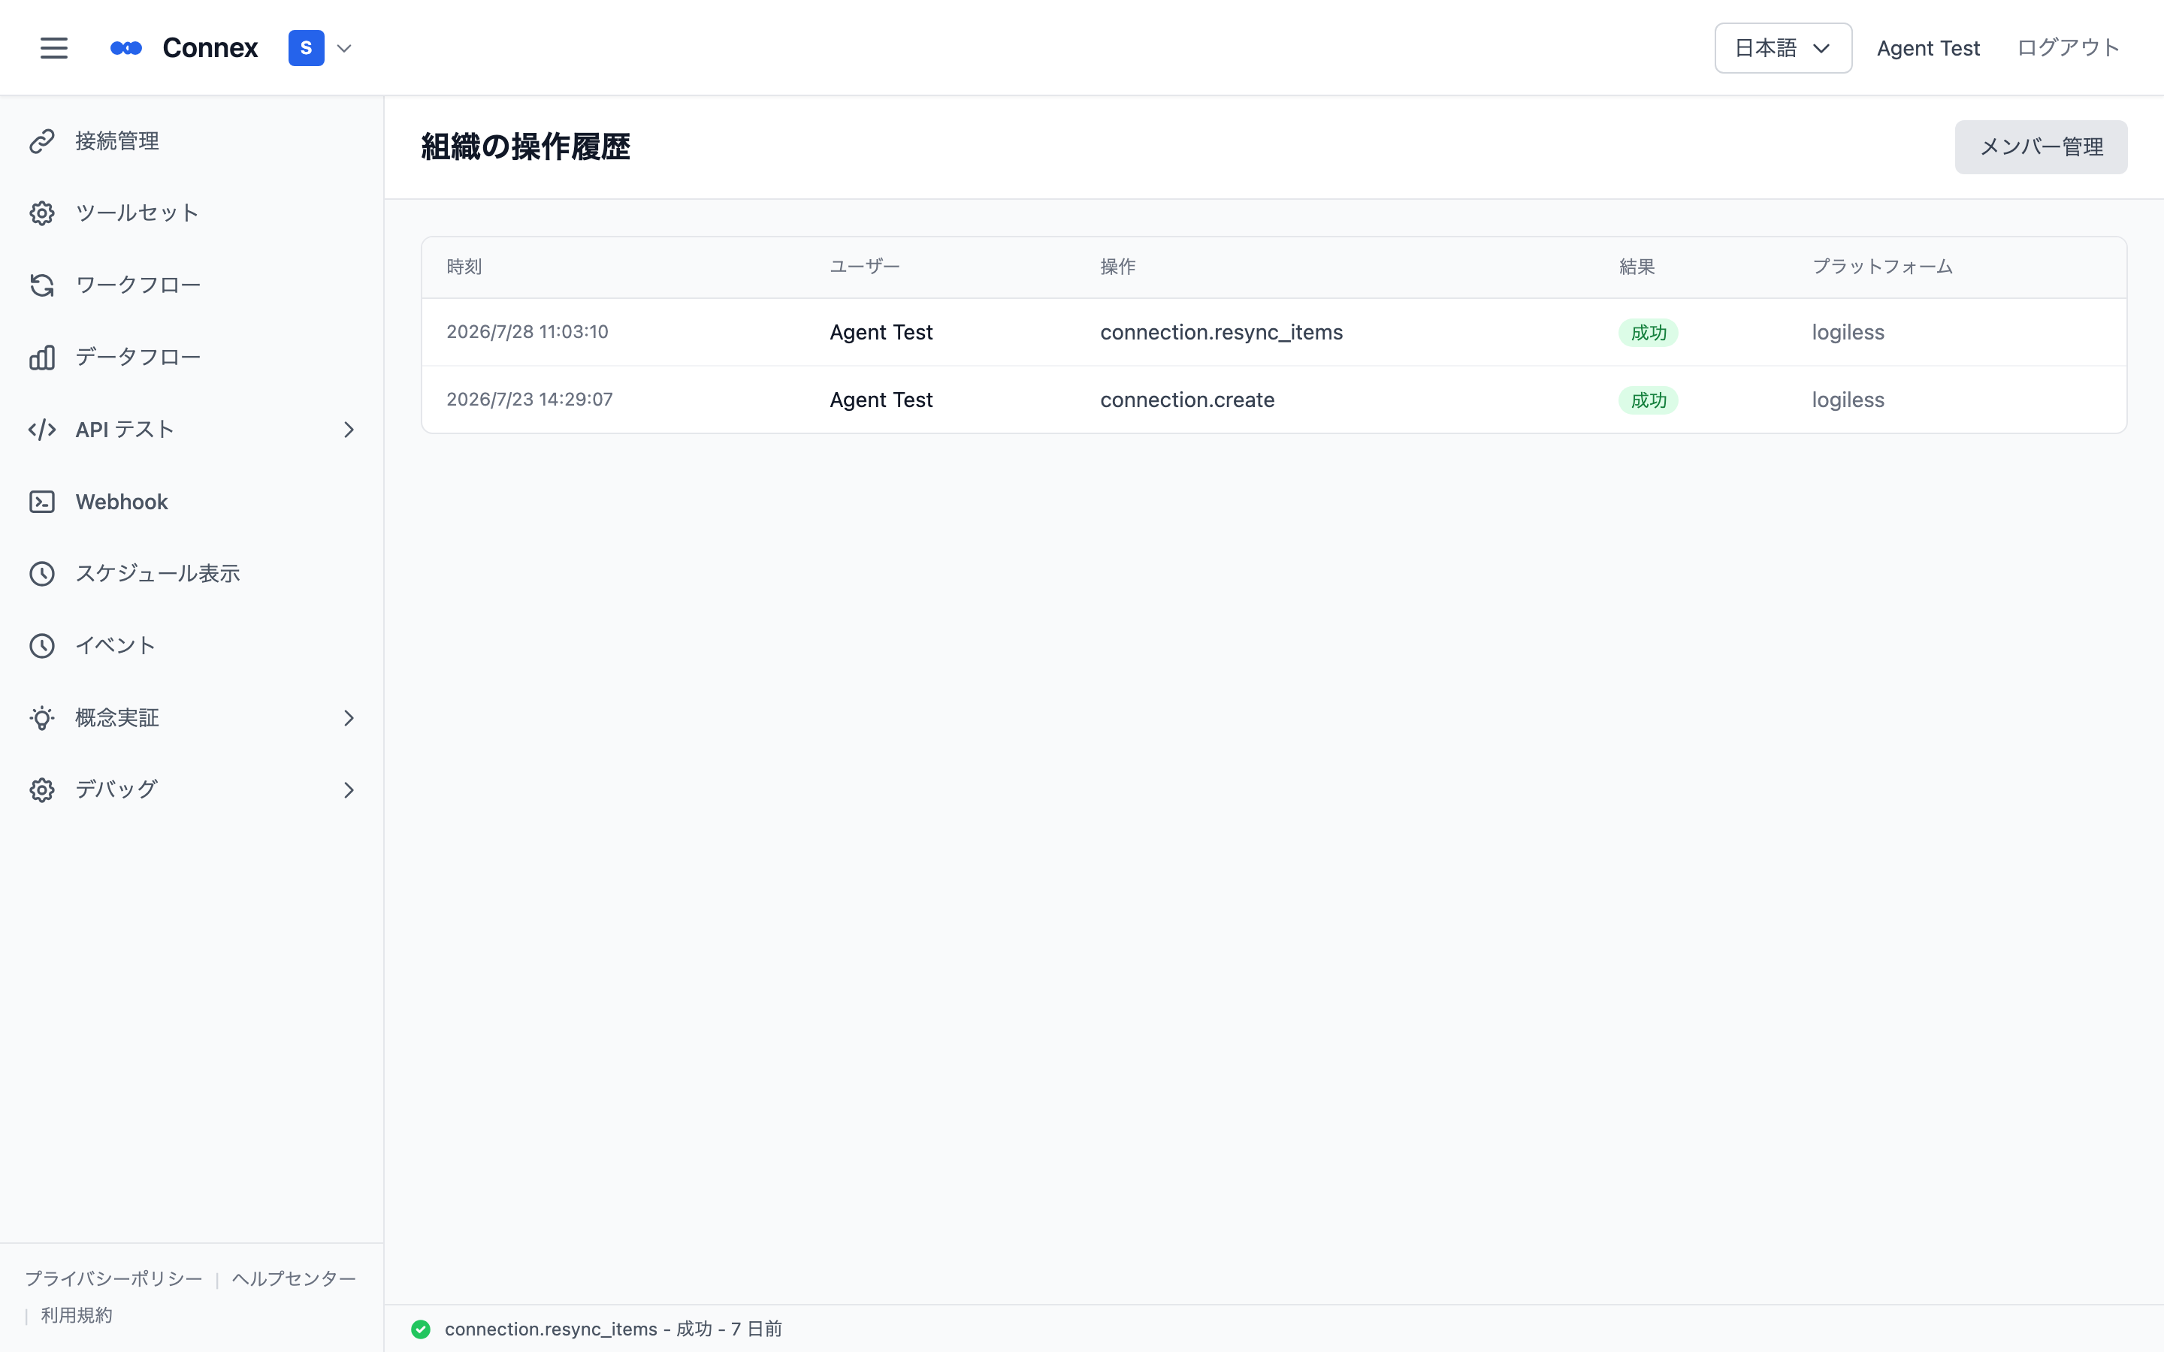Expand the API テスト chevron

[x=349, y=430]
